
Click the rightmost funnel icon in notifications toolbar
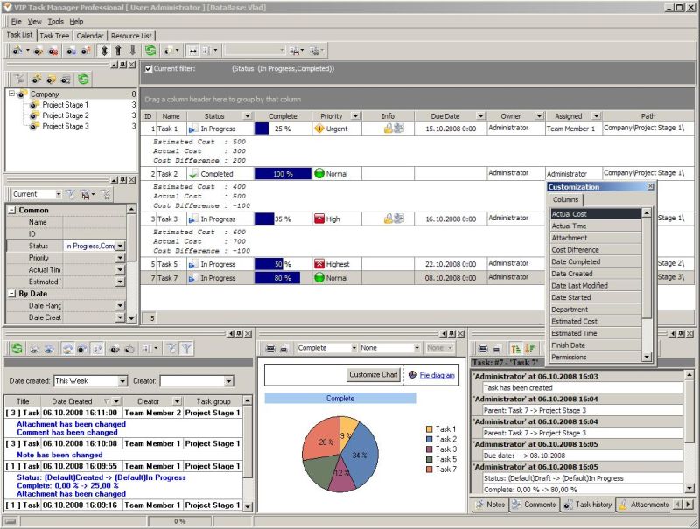pos(186,348)
